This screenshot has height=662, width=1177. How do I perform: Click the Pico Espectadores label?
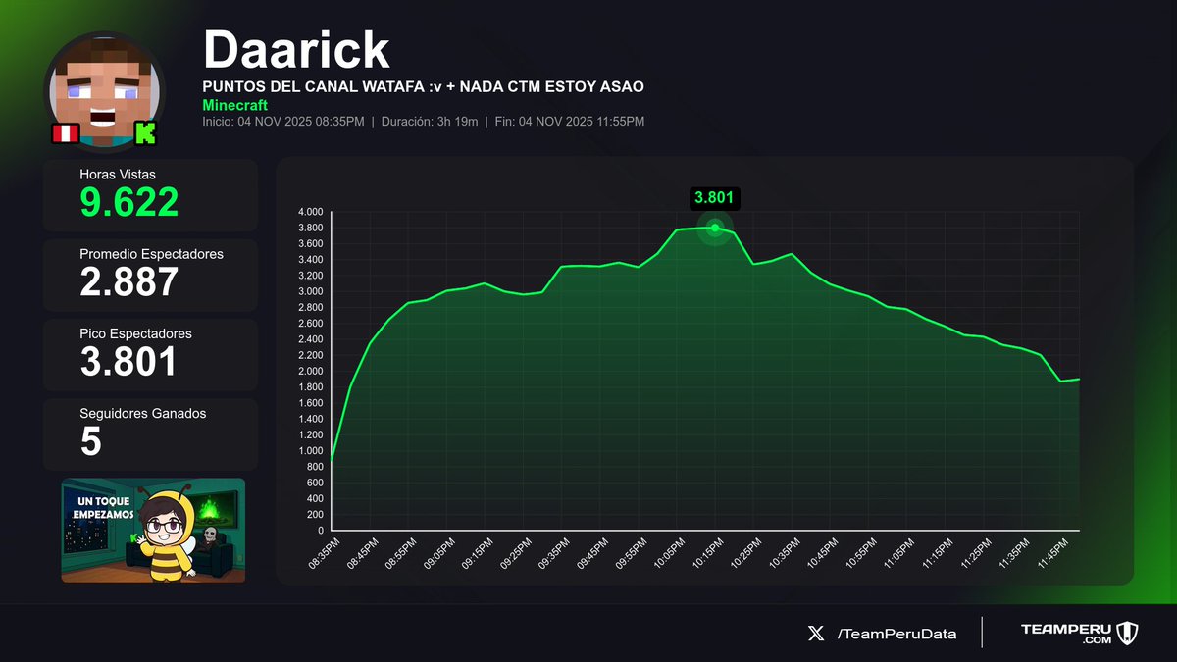135,333
